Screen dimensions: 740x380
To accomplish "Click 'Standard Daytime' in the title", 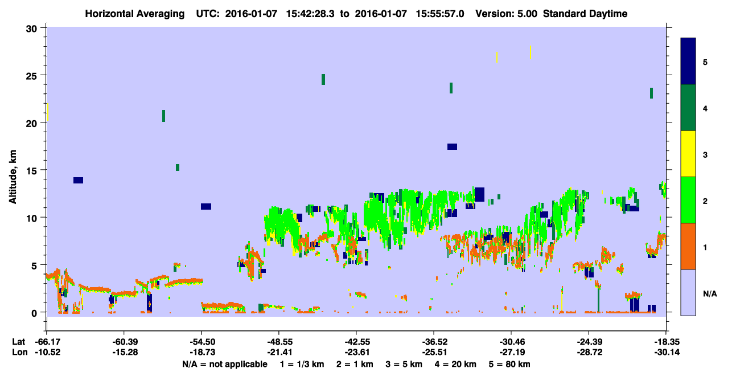I will tap(585, 14).
